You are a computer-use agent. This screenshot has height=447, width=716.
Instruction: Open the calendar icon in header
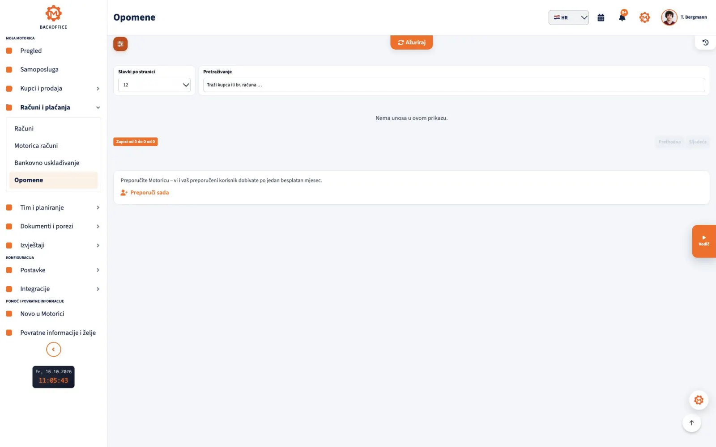pos(601,18)
